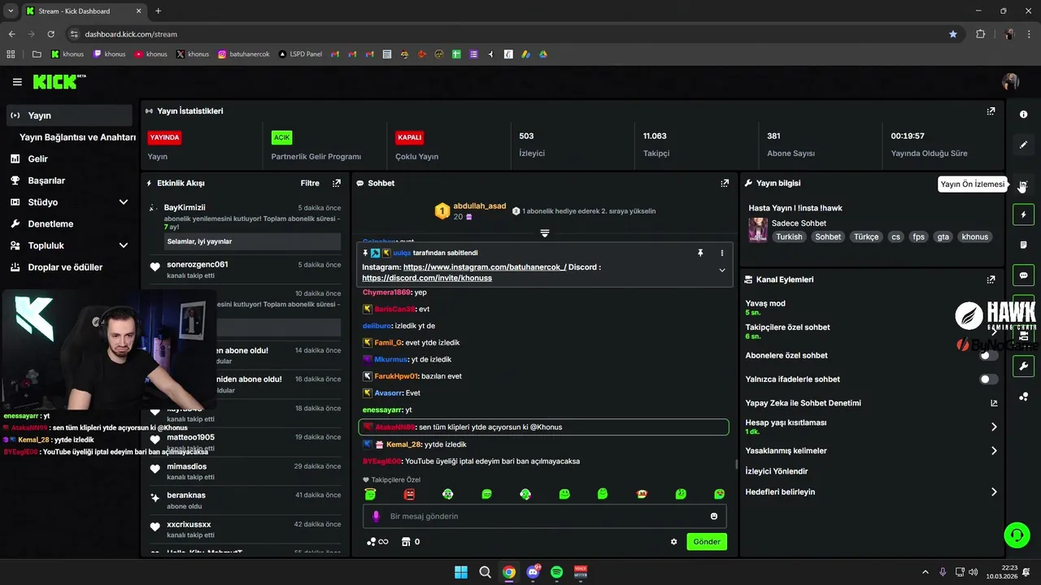Open Filtre in Etkinlik Akışı

tap(310, 184)
